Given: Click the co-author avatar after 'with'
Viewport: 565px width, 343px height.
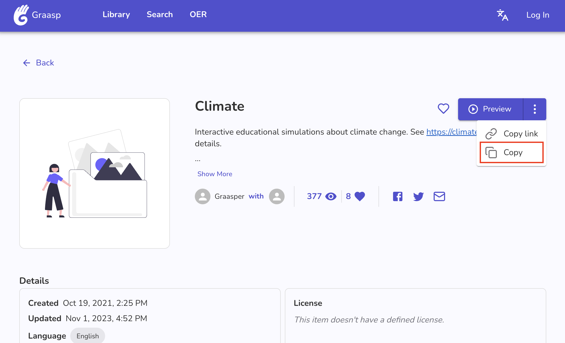Looking at the screenshot, I should (x=277, y=196).
